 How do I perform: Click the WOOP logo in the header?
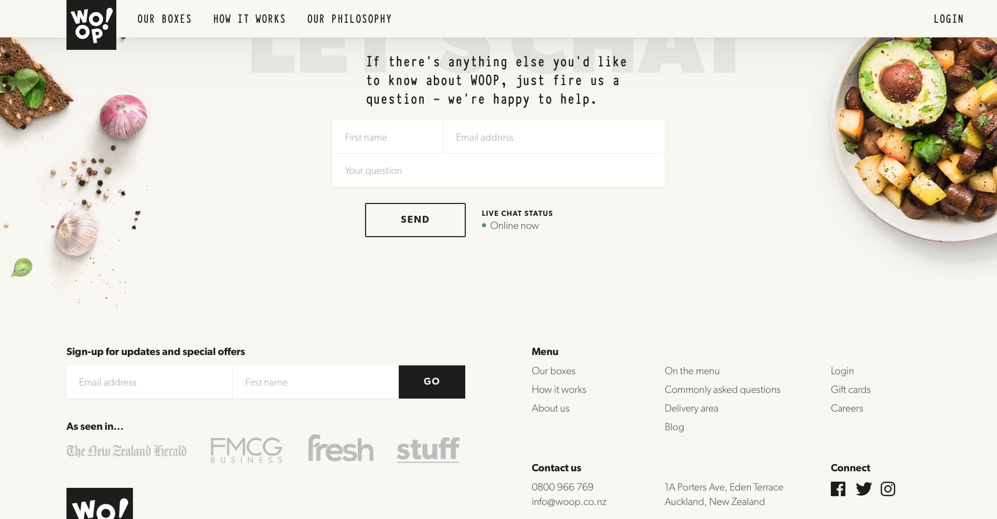[x=91, y=25]
